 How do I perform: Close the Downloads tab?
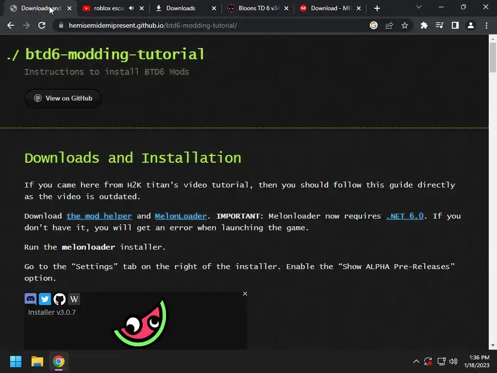[x=214, y=8]
